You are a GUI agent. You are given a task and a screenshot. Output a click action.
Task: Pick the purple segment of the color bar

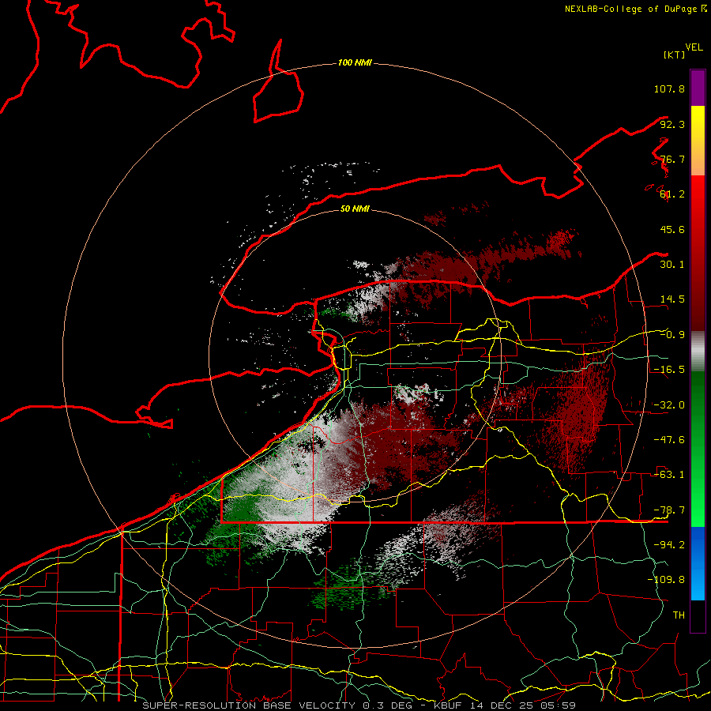coord(698,88)
